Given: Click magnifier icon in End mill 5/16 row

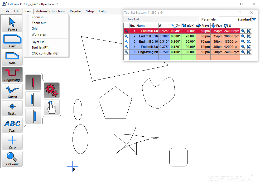Looking at the screenshot, I should pos(243,41).
